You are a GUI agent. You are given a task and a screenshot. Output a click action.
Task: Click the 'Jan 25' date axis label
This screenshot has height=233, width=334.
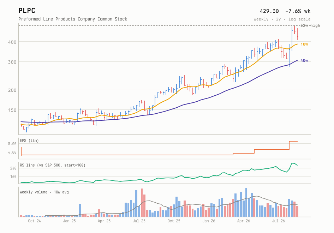click(x=69, y=221)
